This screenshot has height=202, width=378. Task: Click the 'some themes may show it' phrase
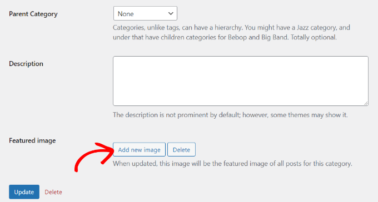point(309,115)
